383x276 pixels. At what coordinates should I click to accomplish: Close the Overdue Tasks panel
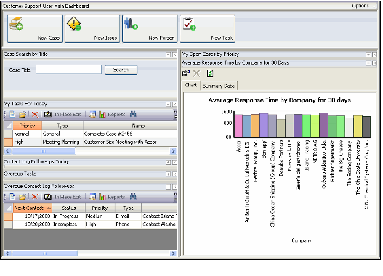point(174,174)
